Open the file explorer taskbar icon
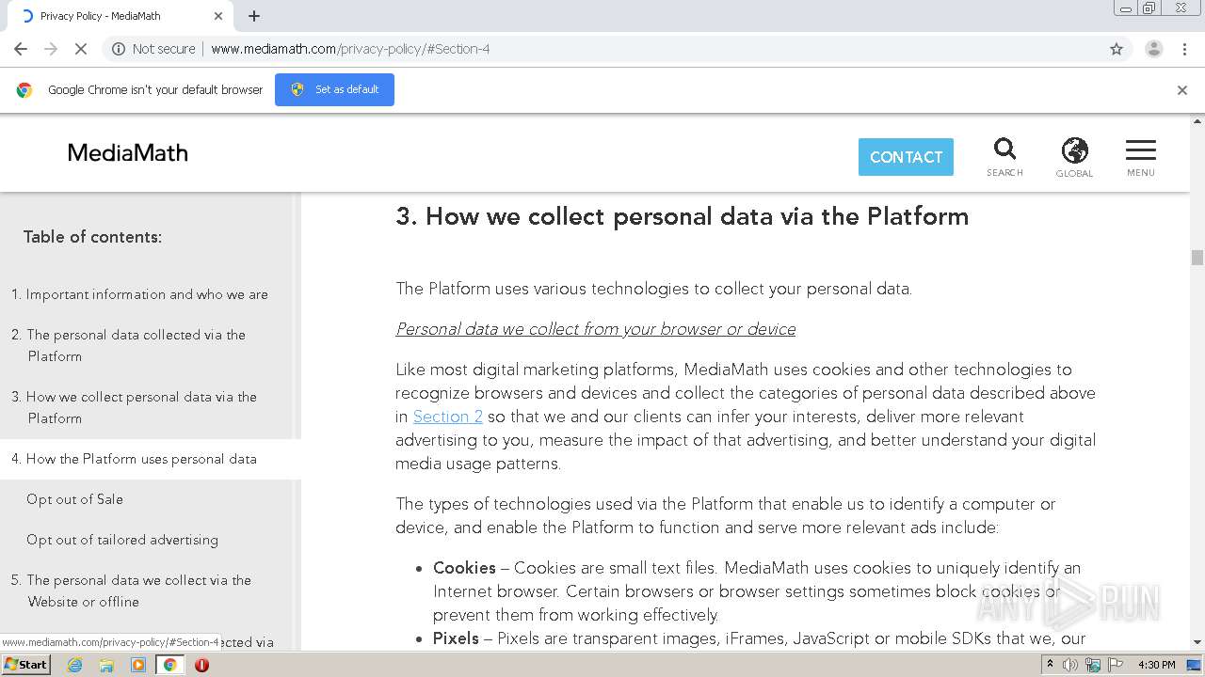Image resolution: width=1205 pixels, height=677 pixels. coord(106,665)
